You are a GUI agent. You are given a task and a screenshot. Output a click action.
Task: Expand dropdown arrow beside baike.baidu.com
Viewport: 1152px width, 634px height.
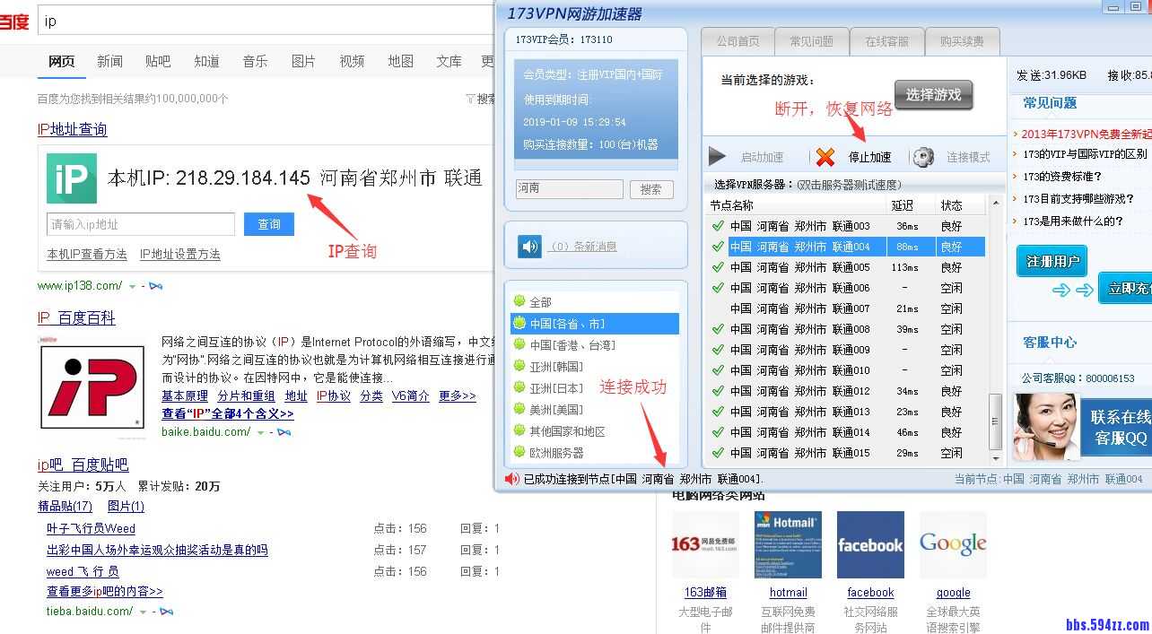[x=261, y=433]
